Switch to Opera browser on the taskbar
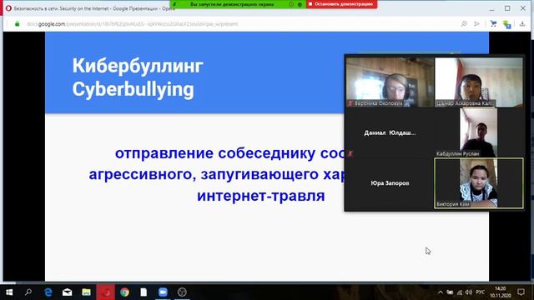Screen dimensions: 534x300 [106, 292]
